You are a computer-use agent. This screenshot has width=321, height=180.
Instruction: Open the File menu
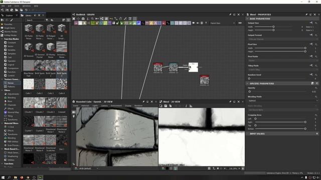pyautogui.click(x=3, y=6)
